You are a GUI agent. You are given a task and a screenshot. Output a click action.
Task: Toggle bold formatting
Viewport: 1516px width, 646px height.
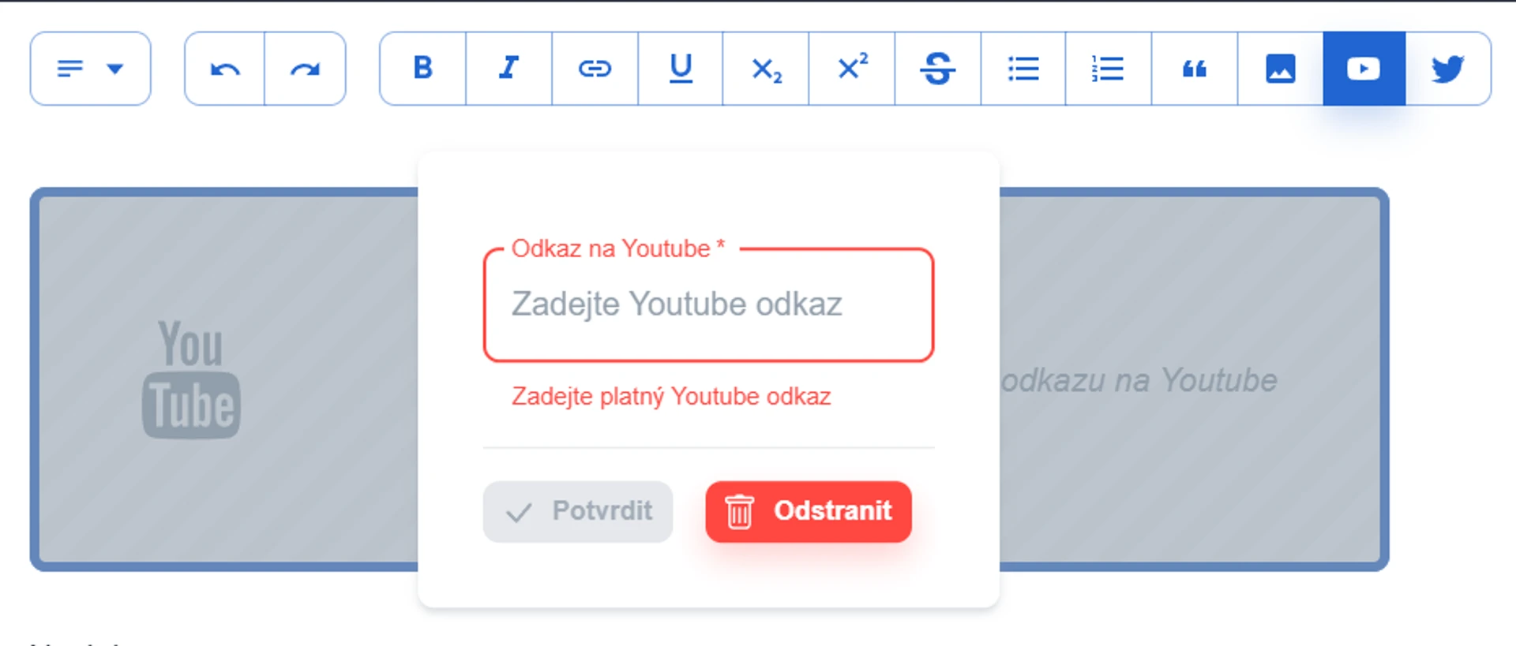pos(423,69)
